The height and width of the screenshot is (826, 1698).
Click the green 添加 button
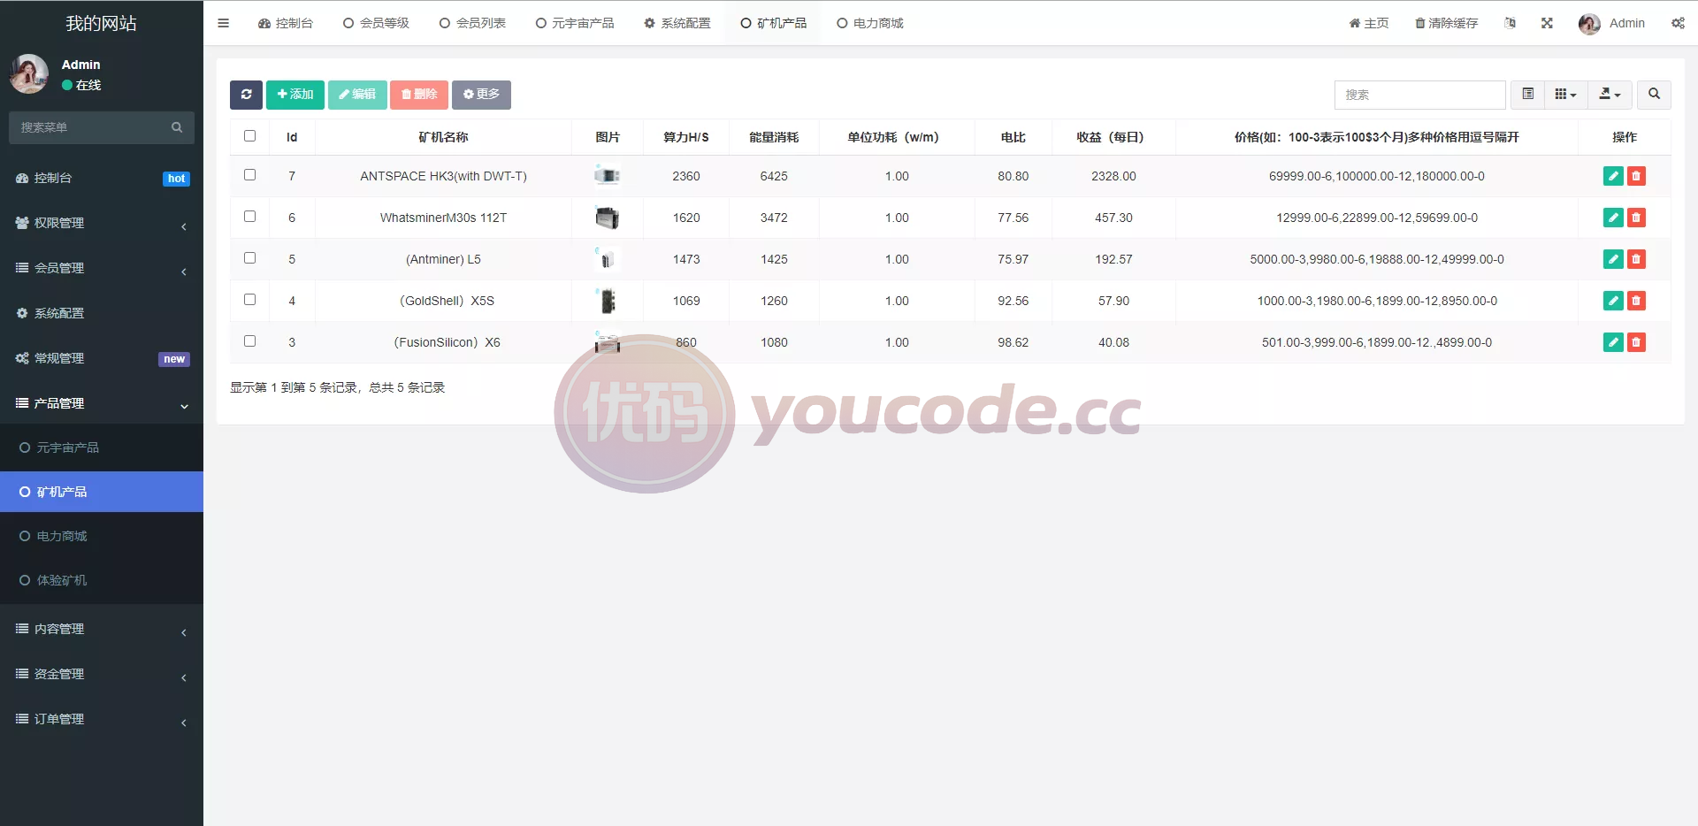coord(295,95)
